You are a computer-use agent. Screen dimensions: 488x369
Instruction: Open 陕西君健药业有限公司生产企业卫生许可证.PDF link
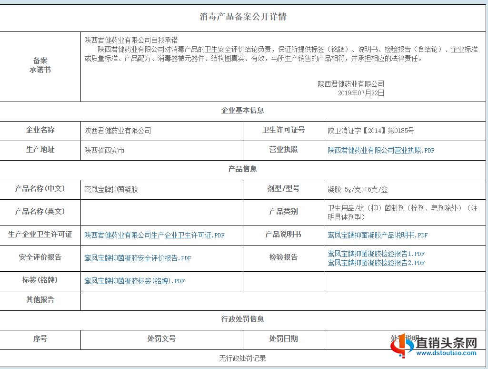pos(154,236)
